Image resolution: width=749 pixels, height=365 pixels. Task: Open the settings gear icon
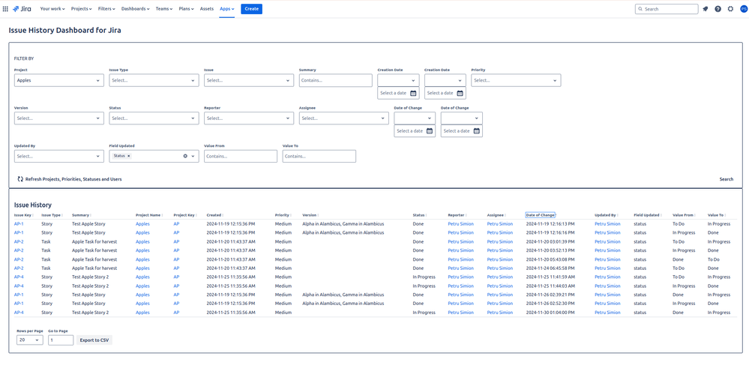[x=730, y=8]
